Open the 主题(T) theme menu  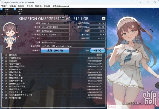pyautogui.click(x=30, y=6)
